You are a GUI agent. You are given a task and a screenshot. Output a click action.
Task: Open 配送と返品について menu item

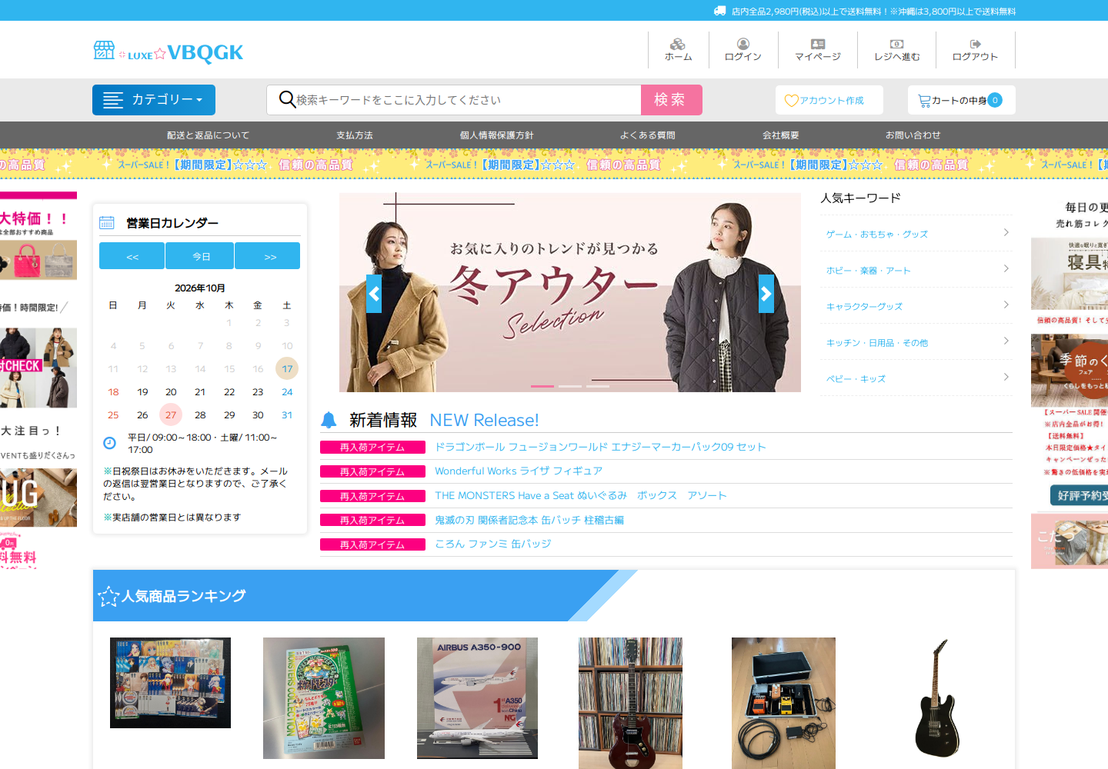(209, 135)
